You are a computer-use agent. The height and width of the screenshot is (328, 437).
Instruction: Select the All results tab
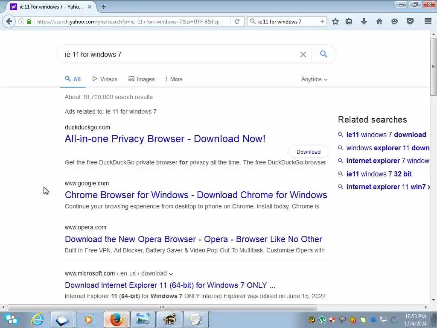pos(73,79)
